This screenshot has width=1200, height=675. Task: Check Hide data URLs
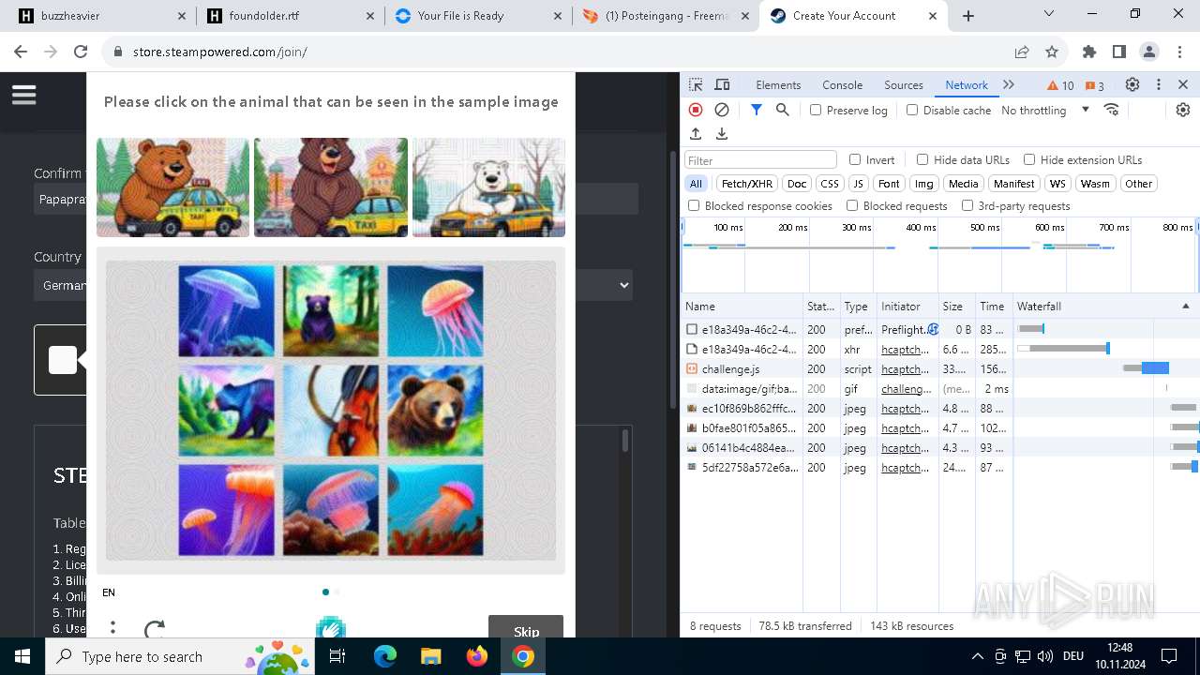point(922,159)
